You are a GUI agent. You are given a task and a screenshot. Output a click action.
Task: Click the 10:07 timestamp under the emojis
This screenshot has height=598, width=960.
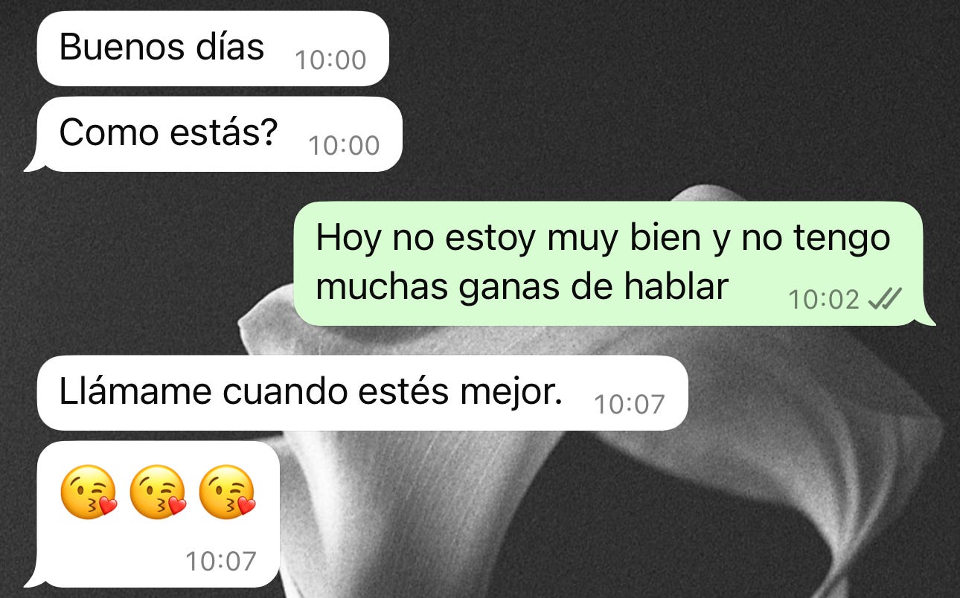coord(221,562)
